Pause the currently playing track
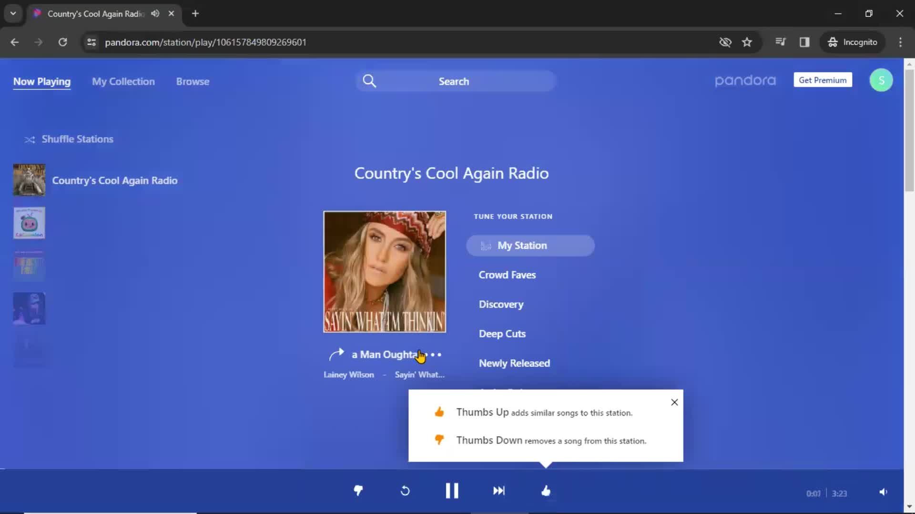 pos(452,490)
